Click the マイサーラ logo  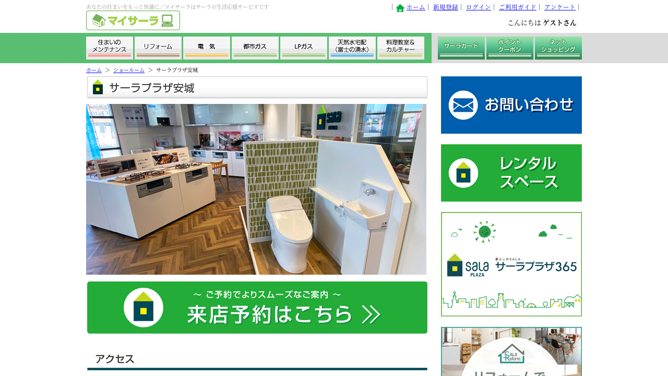click(133, 20)
